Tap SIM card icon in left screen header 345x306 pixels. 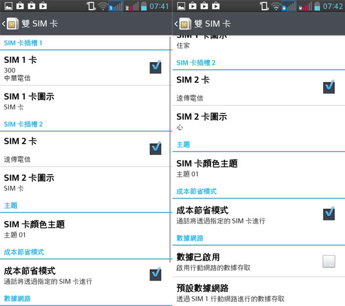(x=12, y=24)
